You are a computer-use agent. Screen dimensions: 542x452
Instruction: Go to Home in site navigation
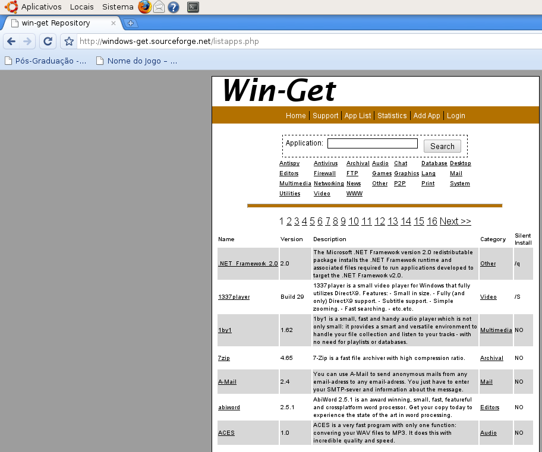pyautogui.click(x=295, y=115)
